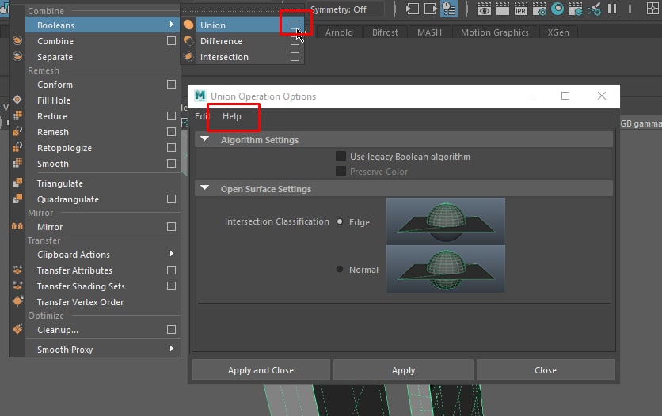Open the Help menu in Union options
Screen dimensions: 662x416
coord(232,116)
